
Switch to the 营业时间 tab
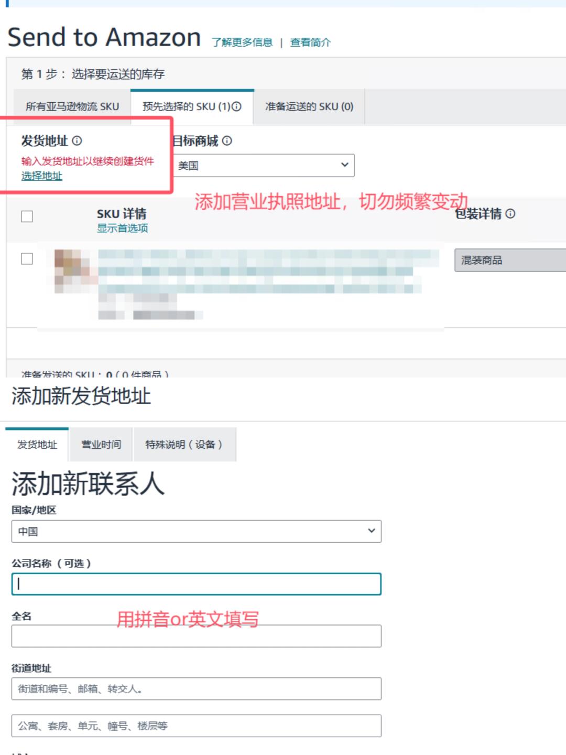pos(101,445)
